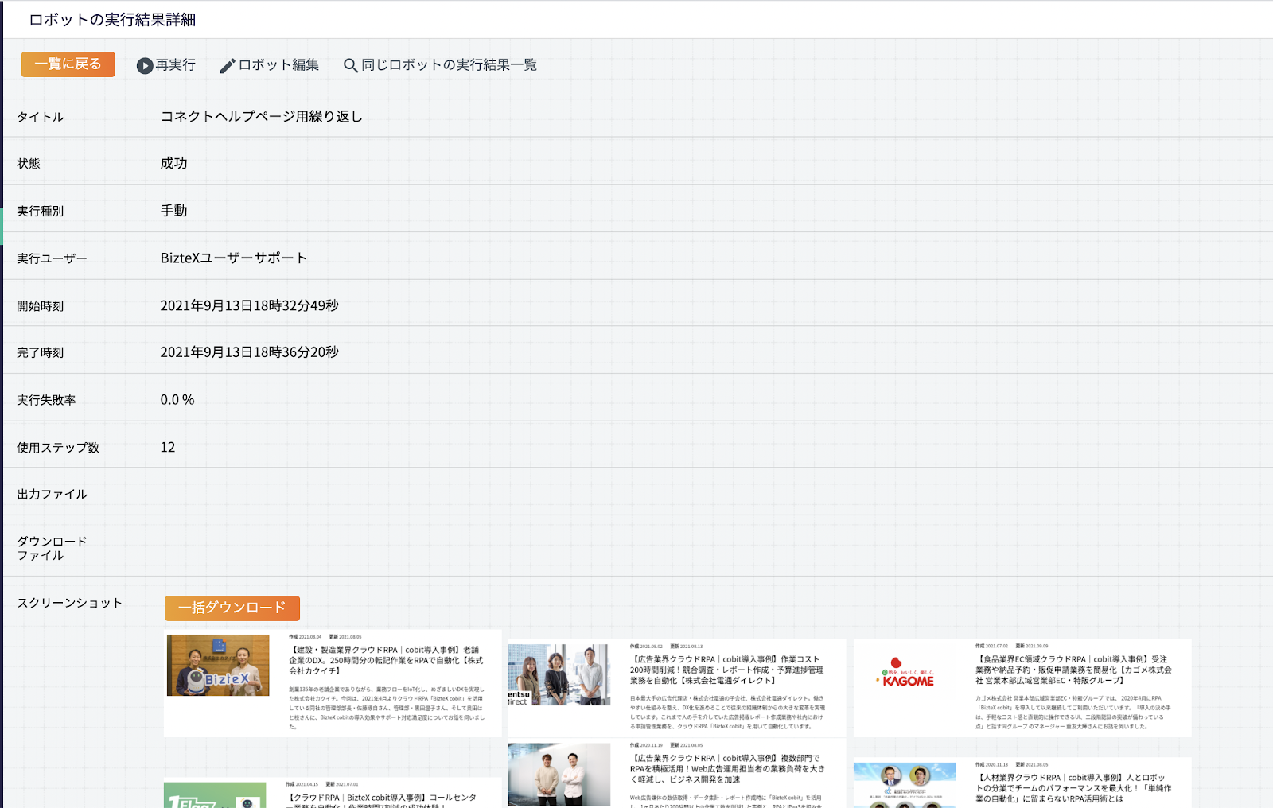Open the ロボット編集 link
Screen dimensions: 1273x808
coord(278,65)
